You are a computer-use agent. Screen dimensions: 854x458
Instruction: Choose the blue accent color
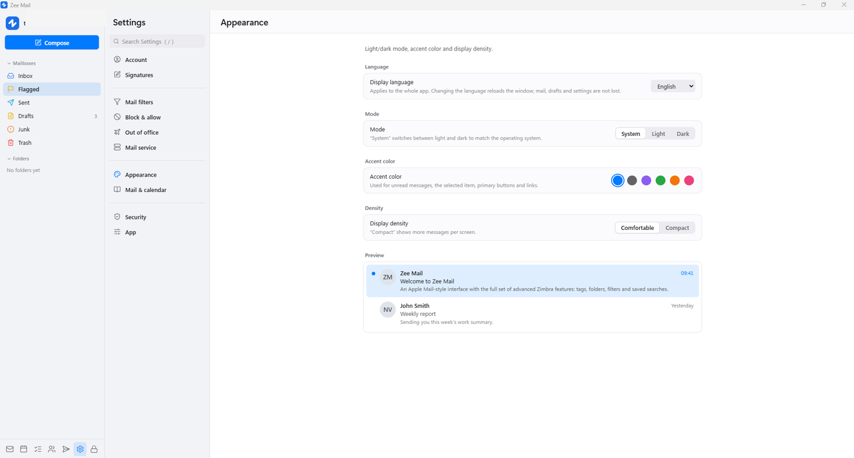[618, 181]
